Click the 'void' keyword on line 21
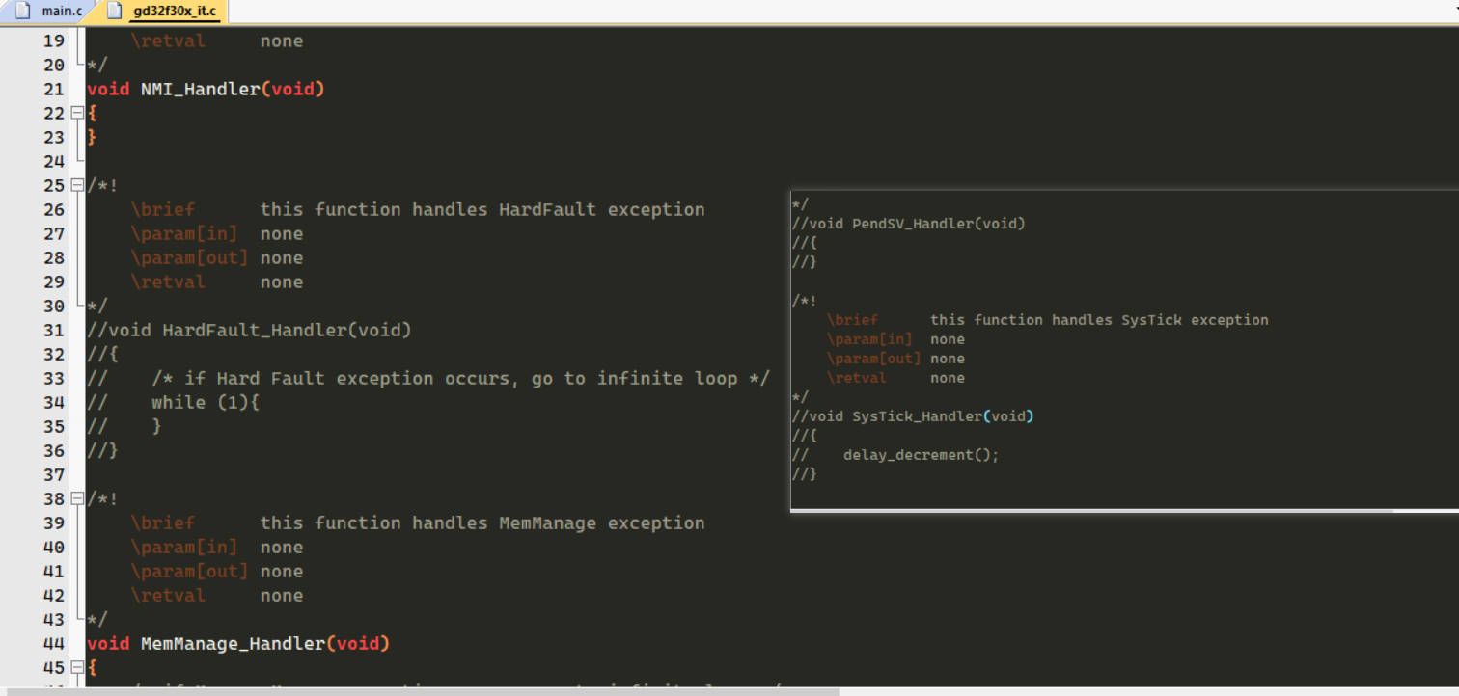Image resolution: width=1459 pixels, height=696 pixels. pos(108,89)
